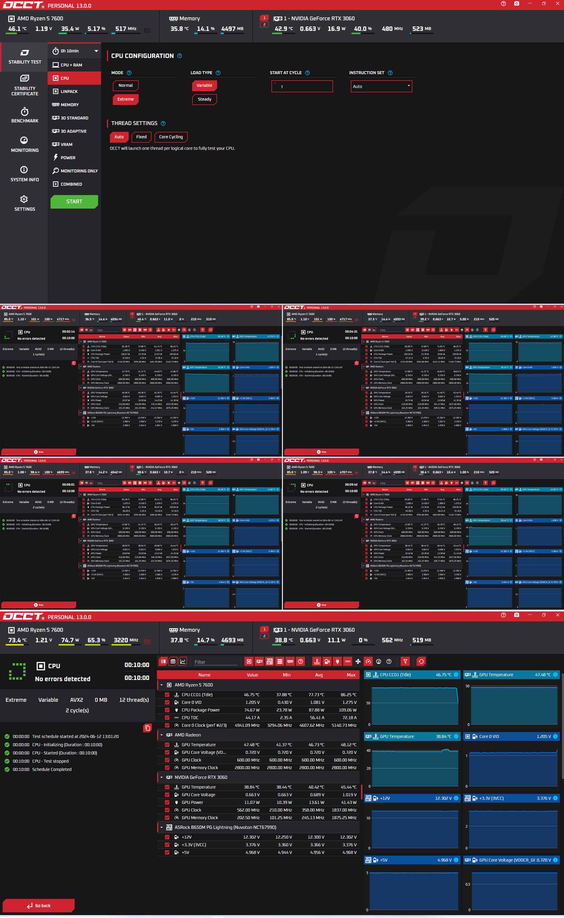
Task: Click the screenshot camera icon in title bar
Action: pos(516,3)
